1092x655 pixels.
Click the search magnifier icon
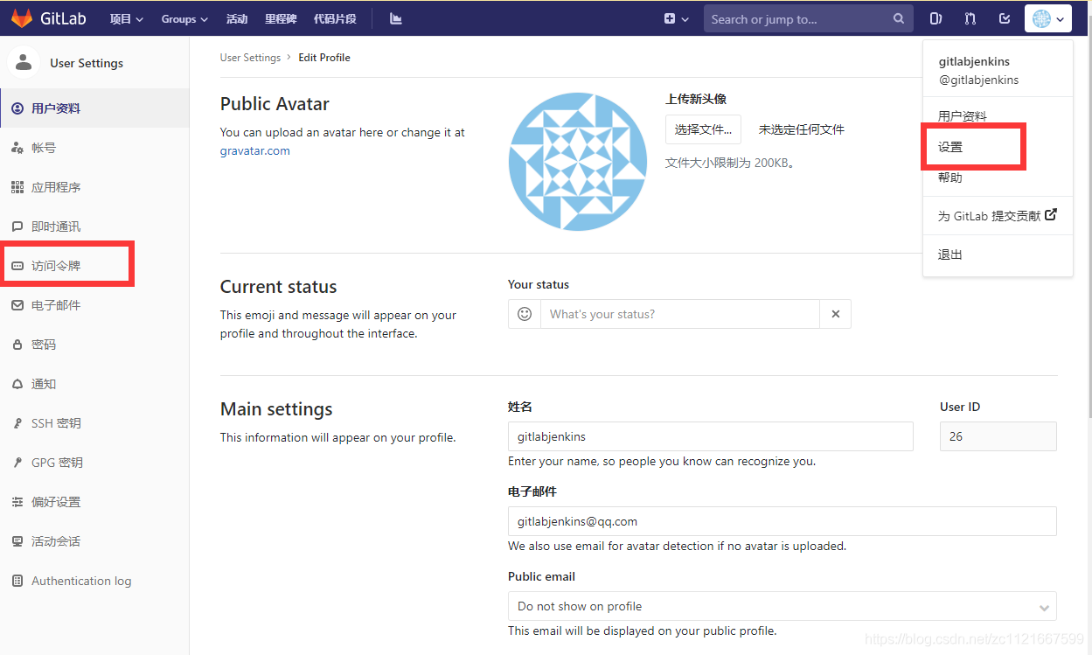click(x=899, y=18)
